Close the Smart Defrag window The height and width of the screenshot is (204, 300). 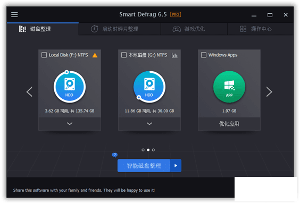[x=286, y=15]
